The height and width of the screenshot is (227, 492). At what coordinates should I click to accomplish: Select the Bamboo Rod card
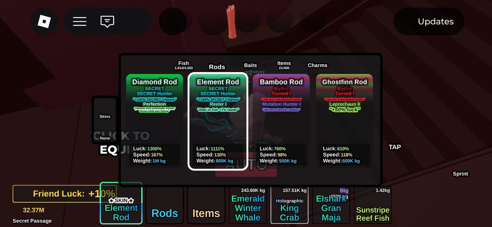[281, 120]
